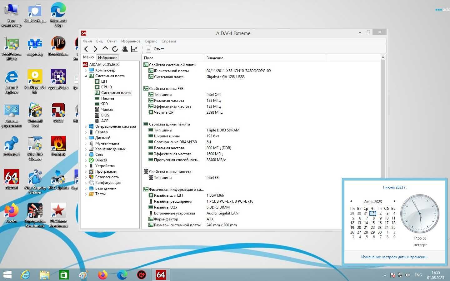Click the user profile toolbar icon
Screen dimensions: 450x281
[125, 49]
